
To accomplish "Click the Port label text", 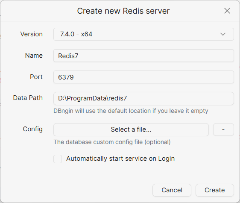I will point(36,77).
